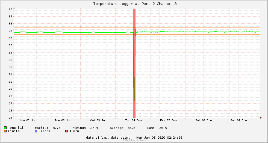Click the Minimum value 27.4
This screenshot has width=268, height=143.
pos(94,128)
